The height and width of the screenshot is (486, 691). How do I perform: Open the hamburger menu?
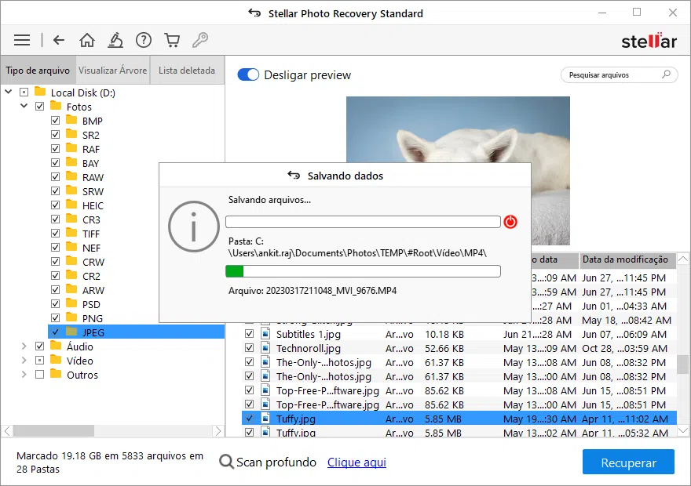21,39
